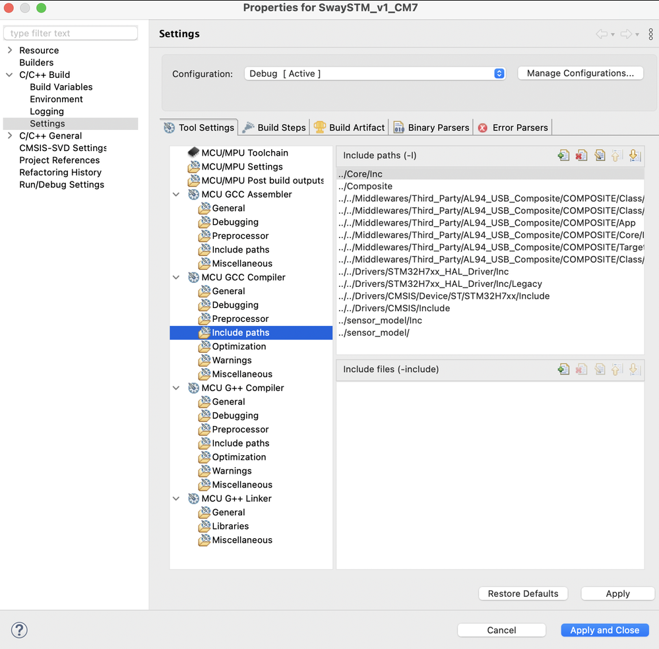The height and width of the screenshot is (649, 659).
Task: Switch to the Binary Parsers tab
Action: point(431,127)
